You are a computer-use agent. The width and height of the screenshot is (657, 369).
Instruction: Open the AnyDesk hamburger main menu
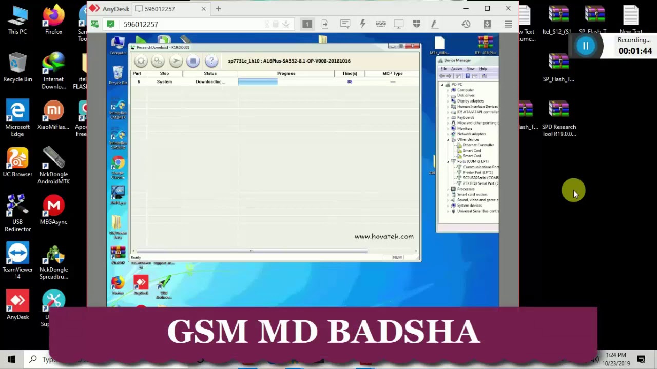click(x=508, y=24)
